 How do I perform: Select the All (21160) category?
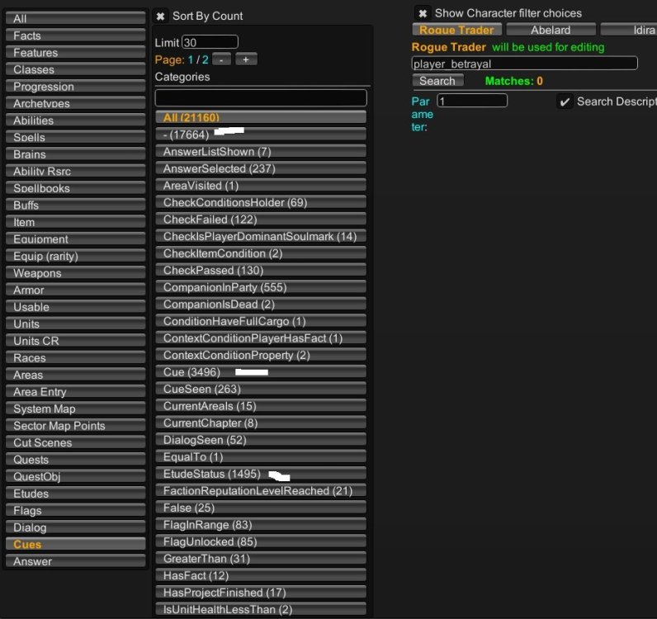point(261,118)
